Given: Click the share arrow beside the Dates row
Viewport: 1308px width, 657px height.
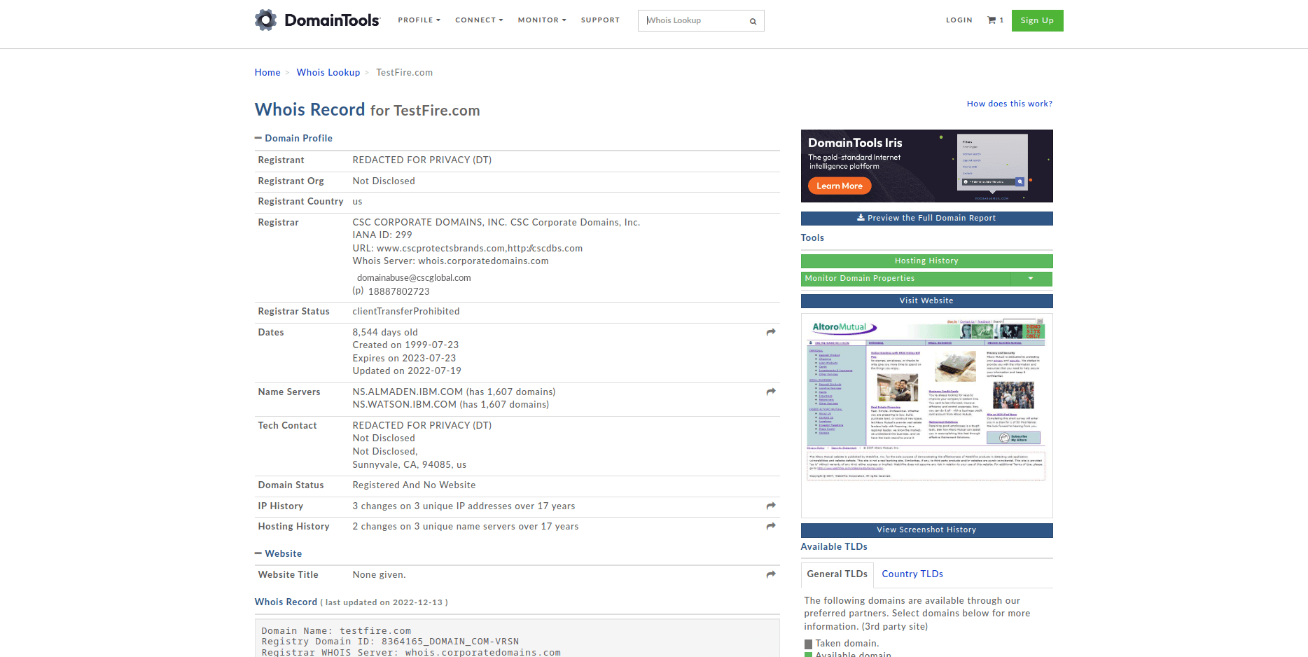Looking at the screenshot, I should click(770, 332).
